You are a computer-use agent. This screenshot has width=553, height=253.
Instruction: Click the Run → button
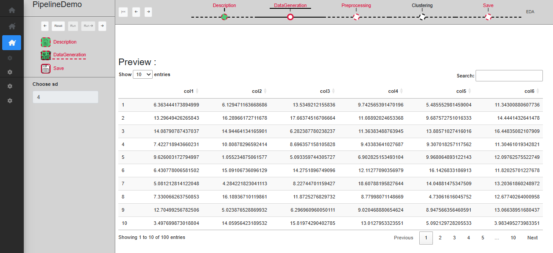click(x=88, y=26)
